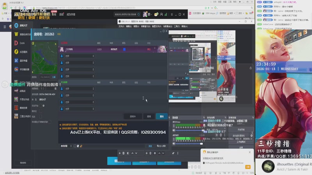Open first team slot 1 dropdown
The width and height of the screenshot is (312, 175).
tap(80, 56)
